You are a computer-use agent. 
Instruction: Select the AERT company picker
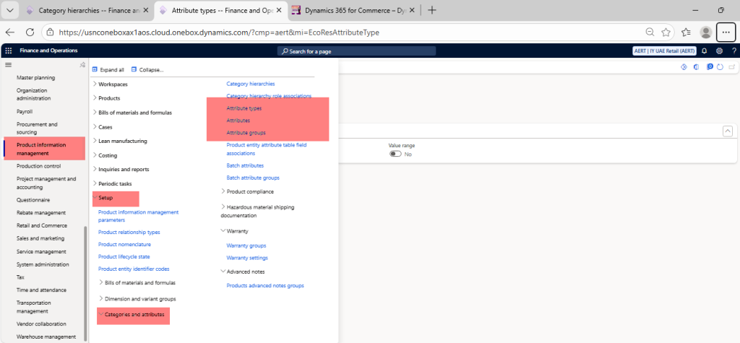tap(663, 51)
